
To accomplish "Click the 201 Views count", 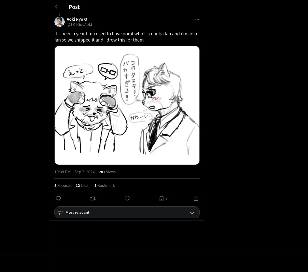I will (107, 172).
